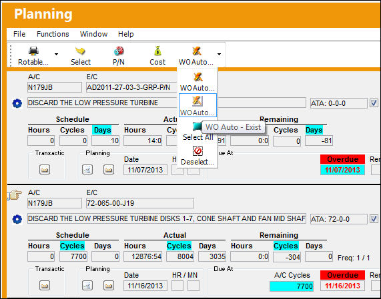The width and height of the screenshot is (381, 299).
Task: Click Actual Cycles value 8004
Action: click(180, 256)
